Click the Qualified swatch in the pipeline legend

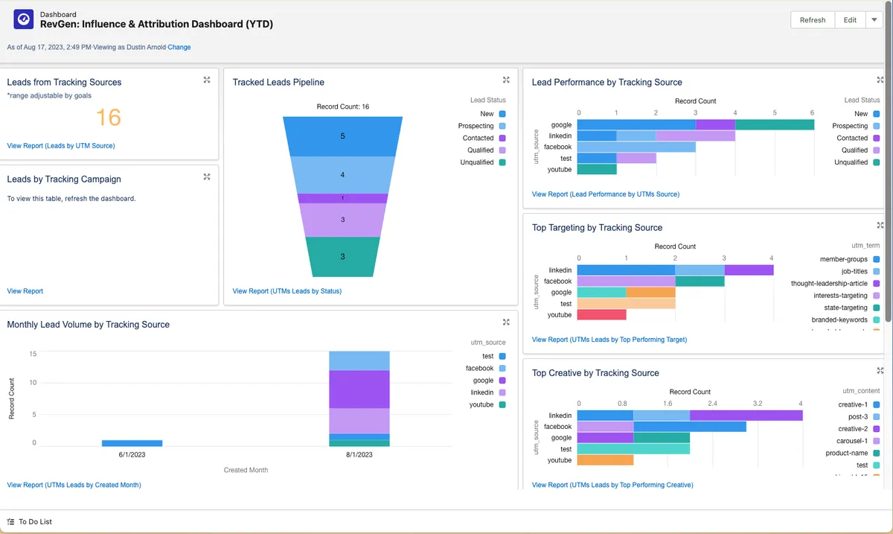[x=503, y=150]
